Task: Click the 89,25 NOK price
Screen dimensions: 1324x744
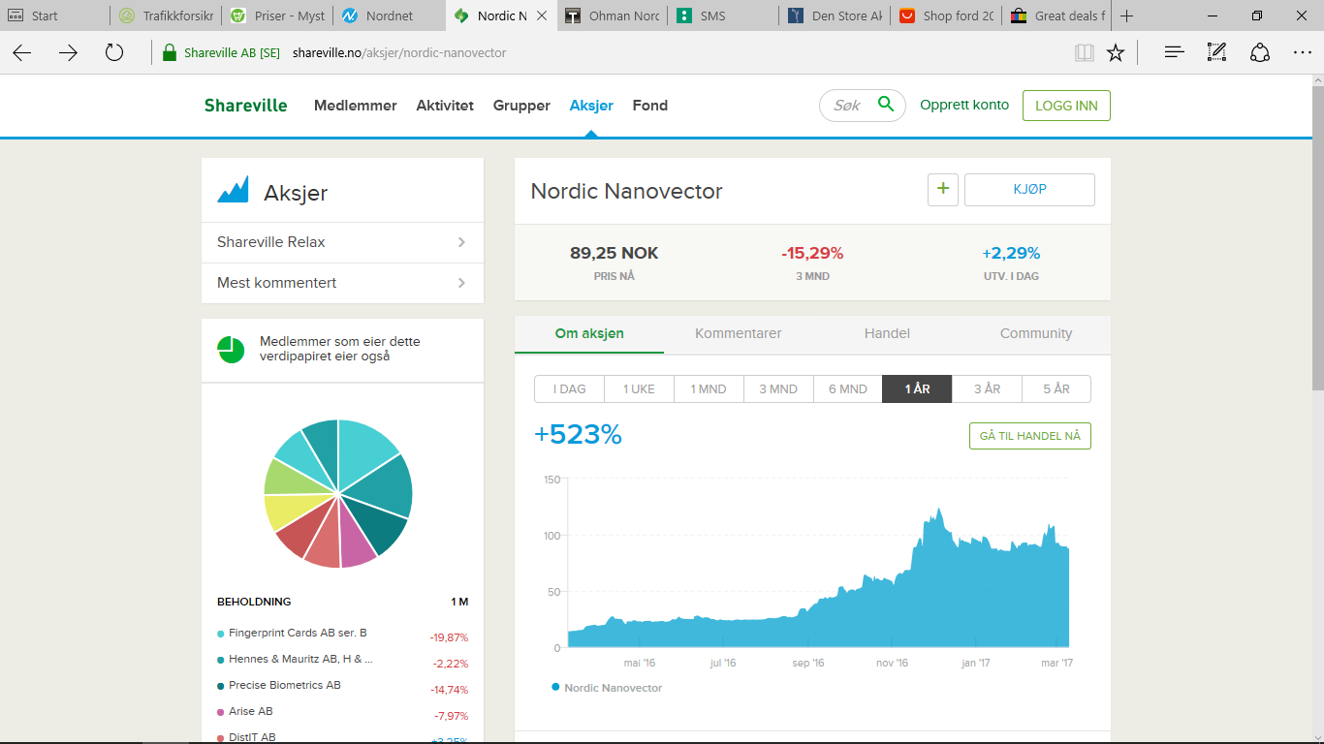Action: click(x=615, y=253)
